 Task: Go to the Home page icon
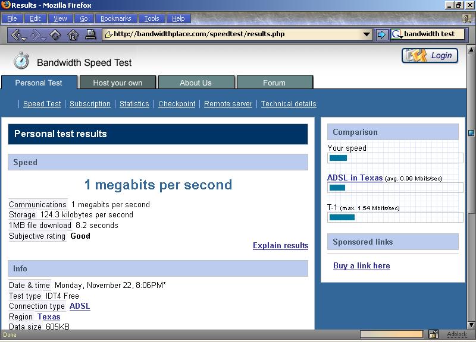(73, 35)
